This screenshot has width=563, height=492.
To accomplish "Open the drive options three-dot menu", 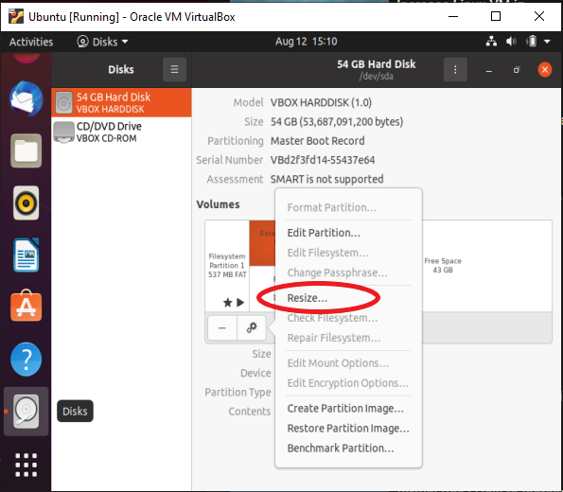I will (x=455, y=69).
